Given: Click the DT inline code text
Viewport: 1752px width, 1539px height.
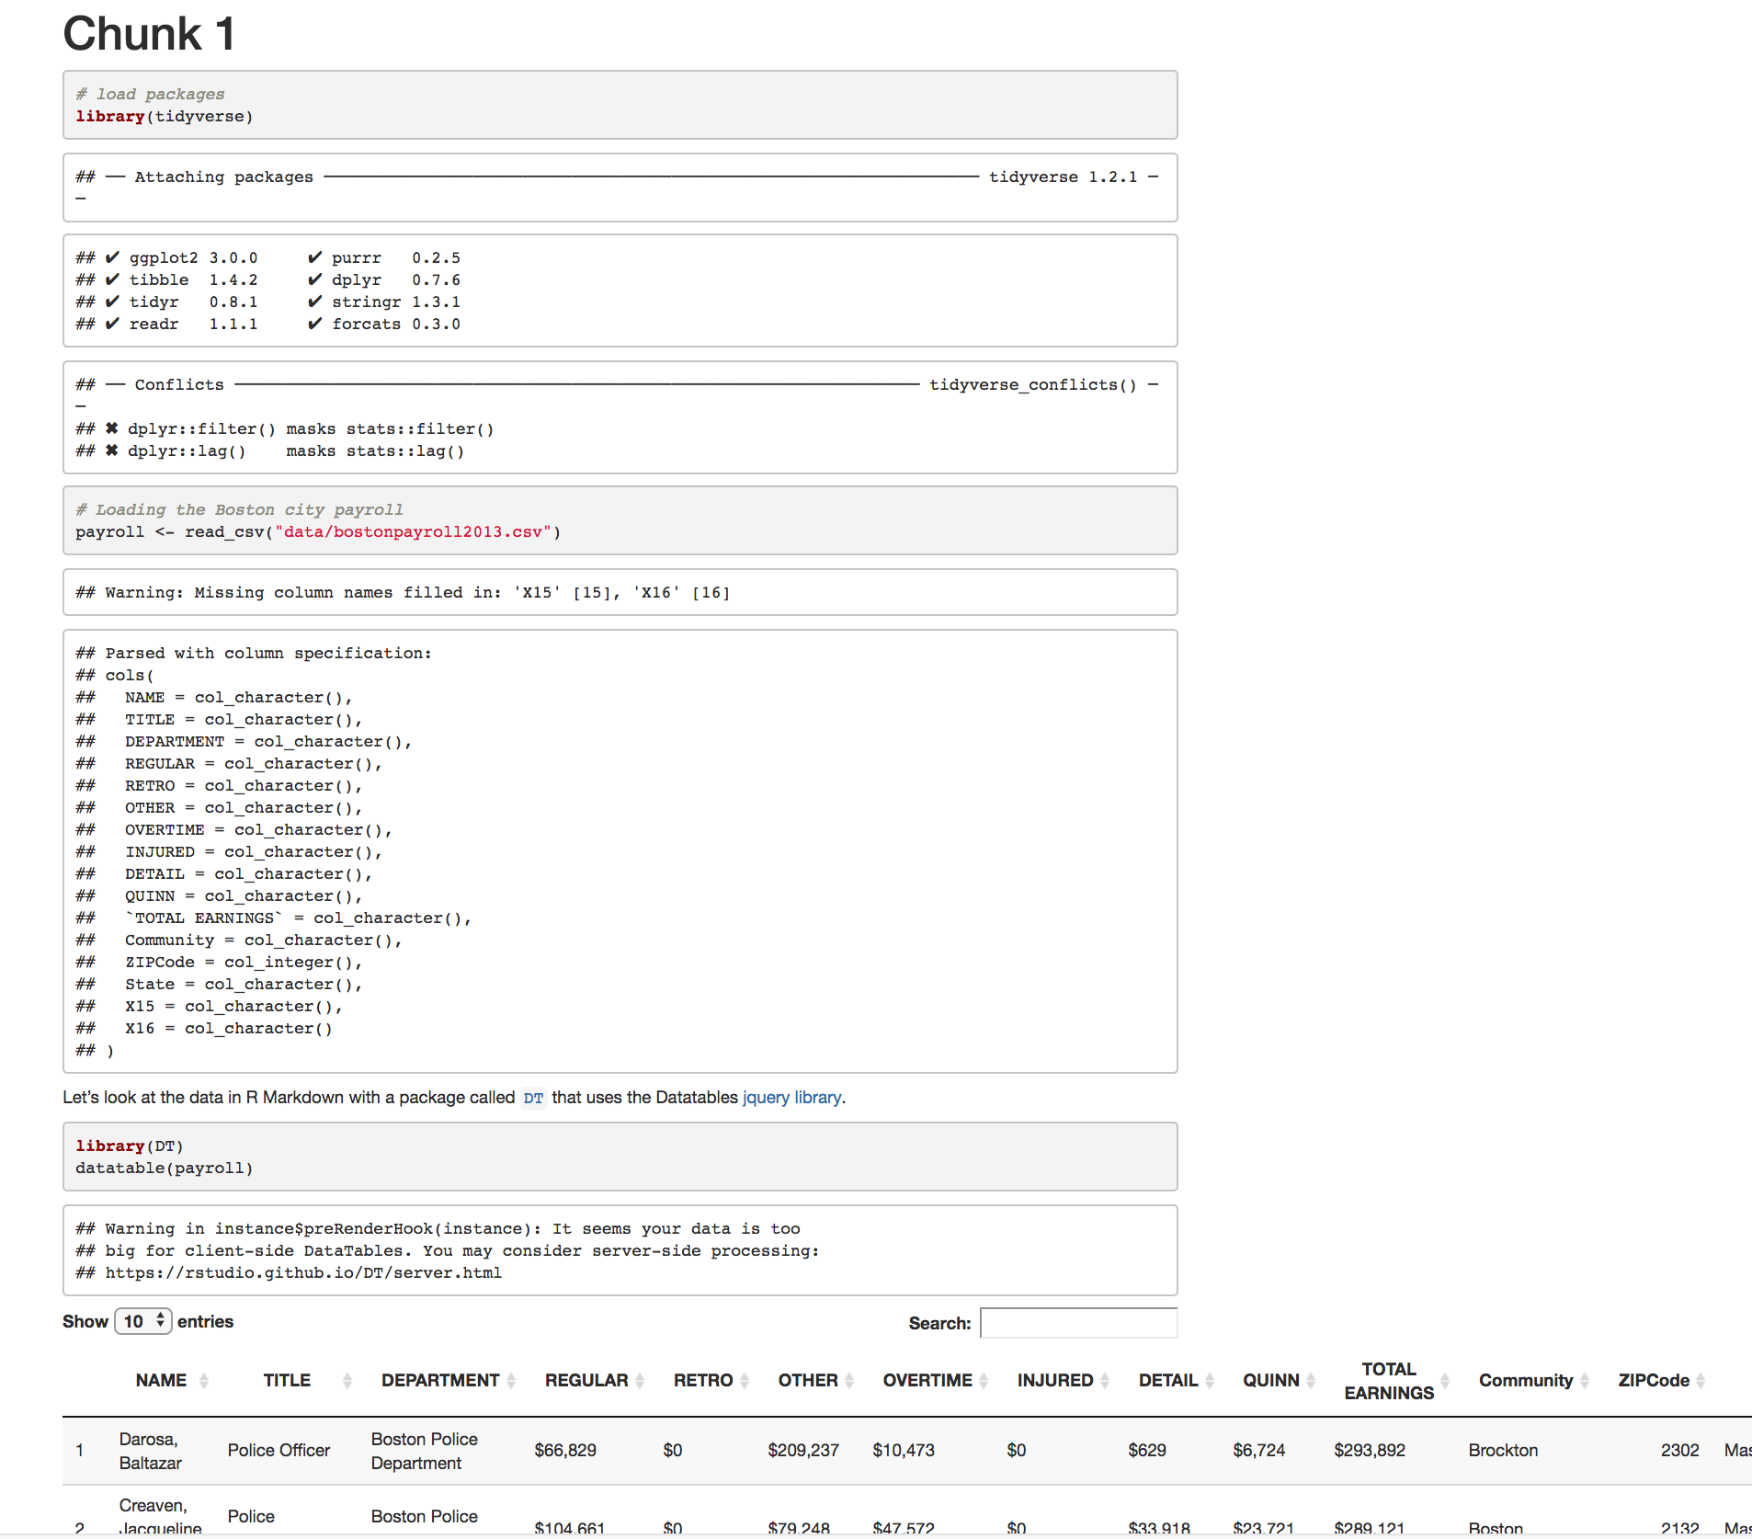Looking at the screenshot, I should pos(533,1099).
